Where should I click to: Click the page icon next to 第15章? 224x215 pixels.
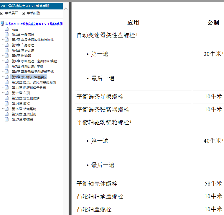pos(7,108)
